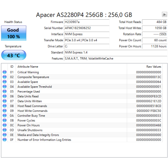168x168 pixels.
Task: Click status icon for Percentage Used row
Action: coord(4,91)
